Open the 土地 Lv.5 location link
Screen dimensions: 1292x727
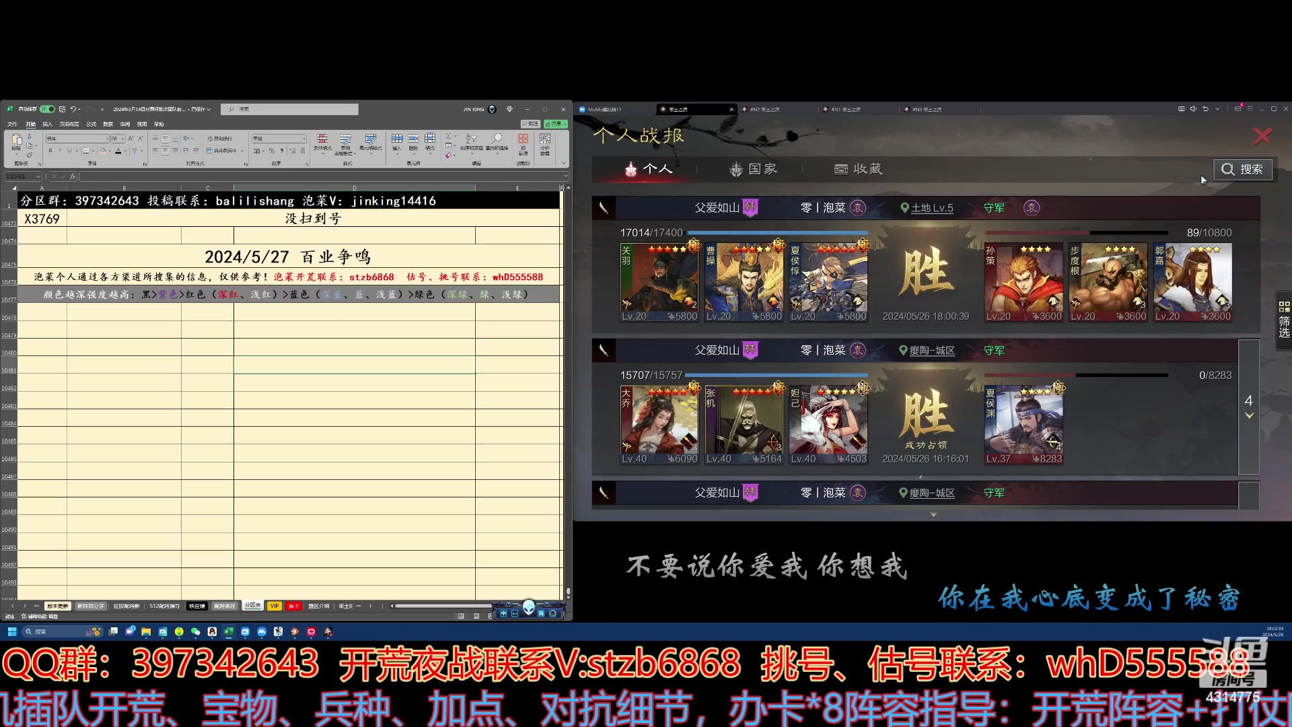click(x=931, y=208)
